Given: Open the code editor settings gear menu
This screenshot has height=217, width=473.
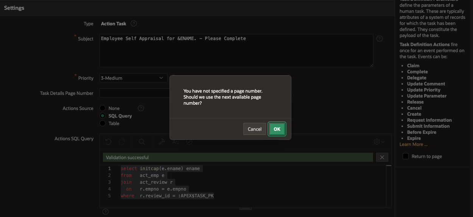Looking at the screenshot, I should (x=379, y=142).
